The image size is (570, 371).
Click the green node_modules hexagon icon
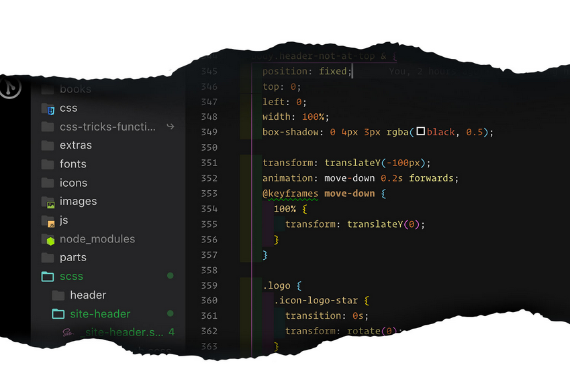point(49,240)
